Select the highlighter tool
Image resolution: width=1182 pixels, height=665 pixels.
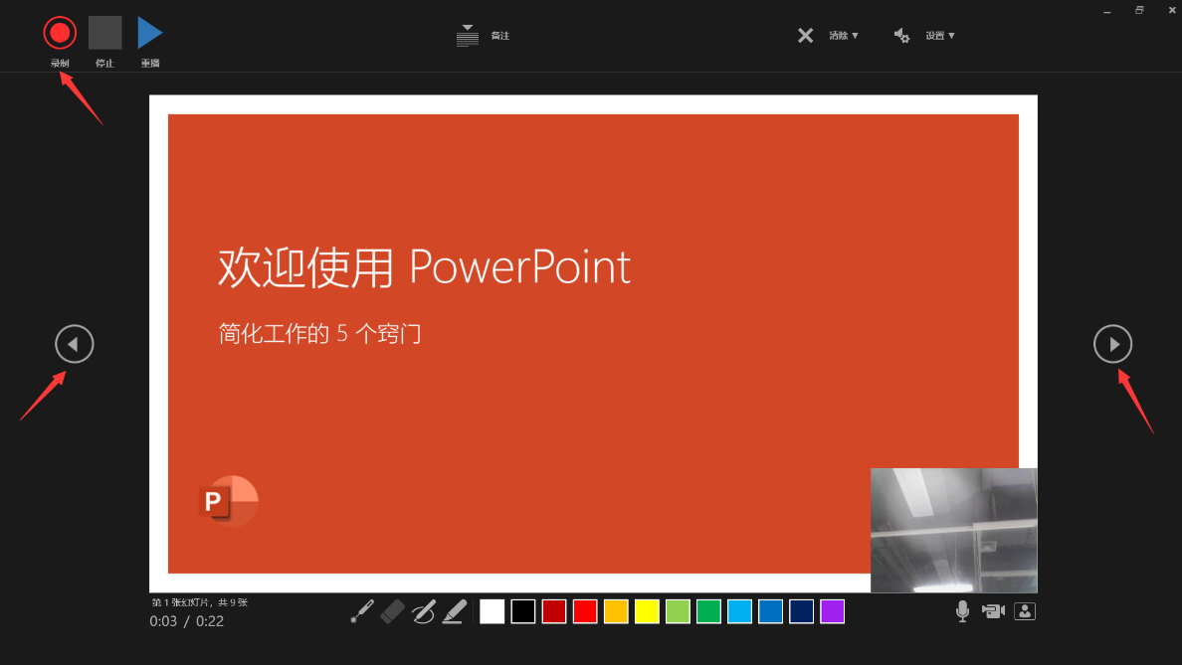tap(455, 611)
